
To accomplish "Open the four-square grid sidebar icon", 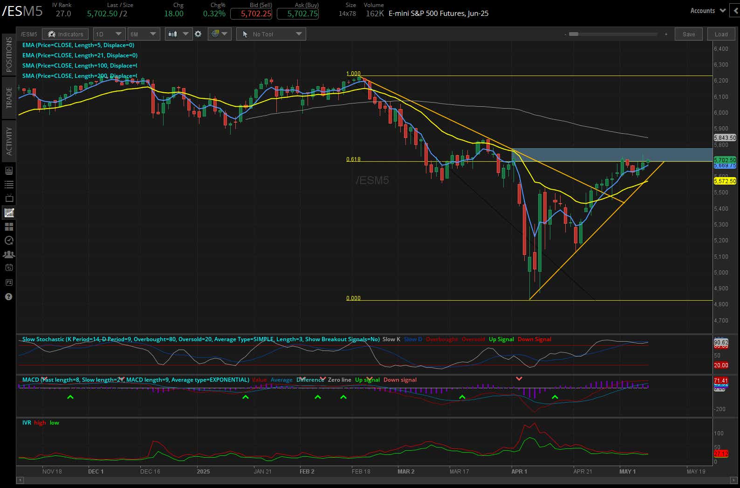I will [x=9, y=227].
